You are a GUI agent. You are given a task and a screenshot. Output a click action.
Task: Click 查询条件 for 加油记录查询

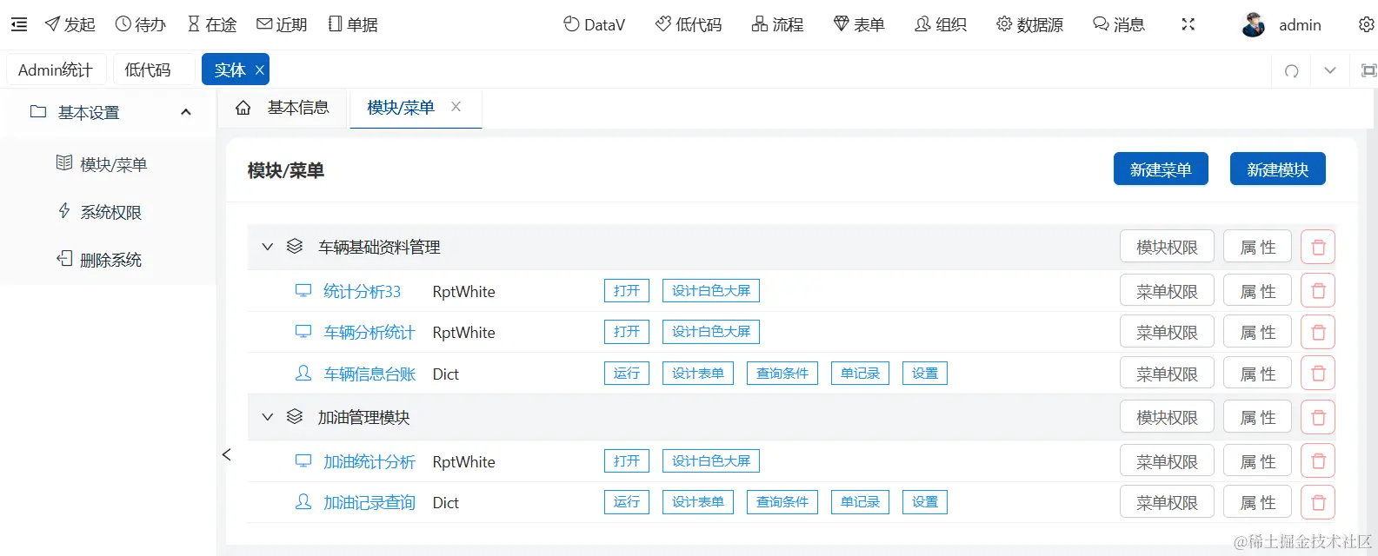[x=782, y=502]
